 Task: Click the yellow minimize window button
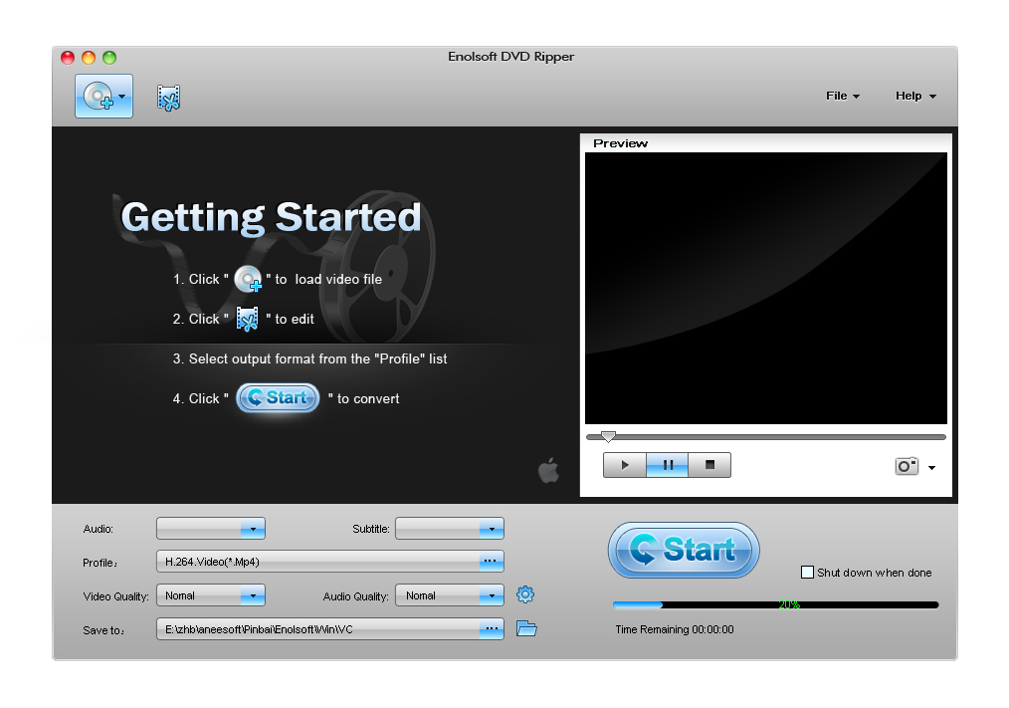[x=89, y=58]
